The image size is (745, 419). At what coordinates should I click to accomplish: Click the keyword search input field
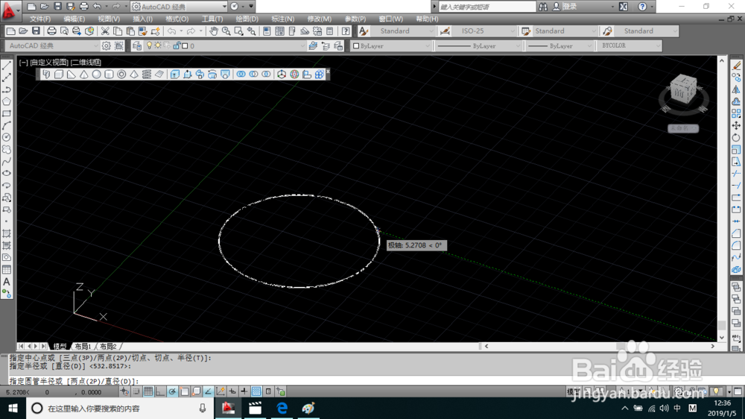[x=486, y=7]
